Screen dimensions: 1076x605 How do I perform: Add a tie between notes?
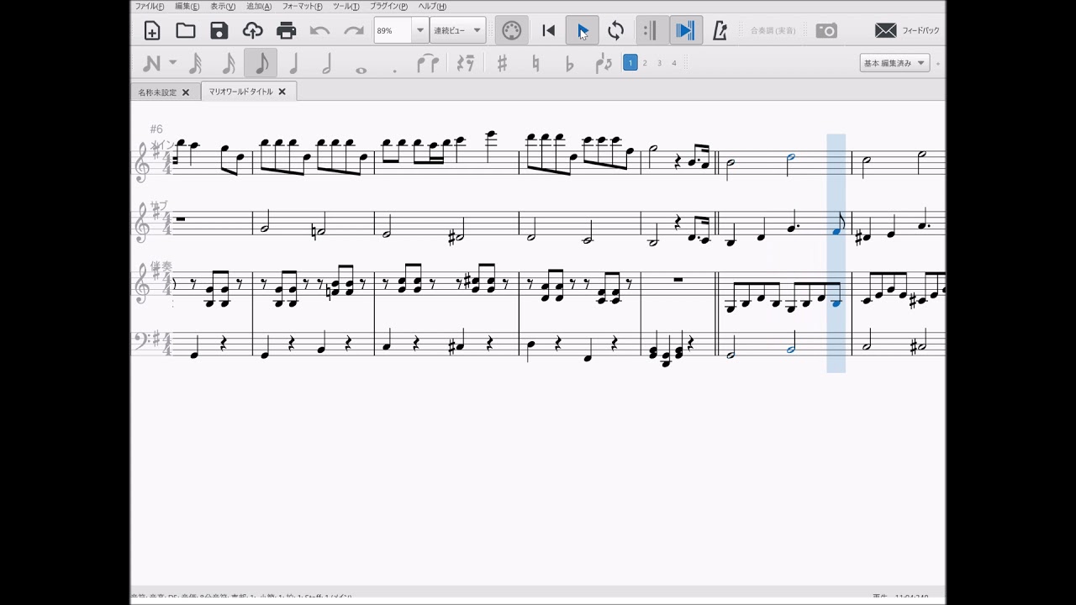coord(428,63)
